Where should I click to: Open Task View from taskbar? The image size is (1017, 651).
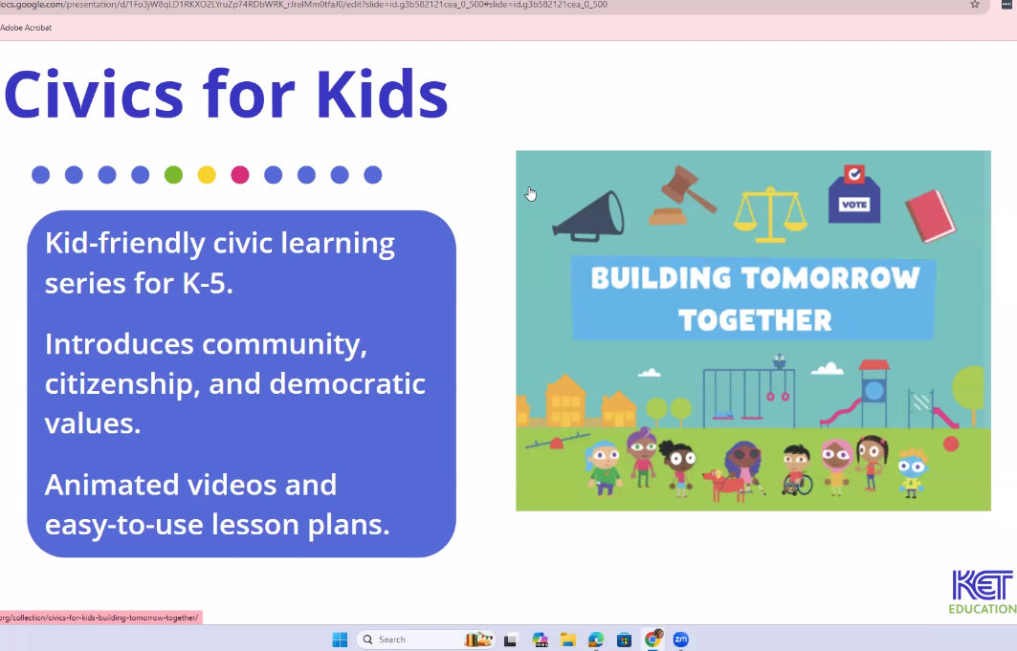(511, 640)
